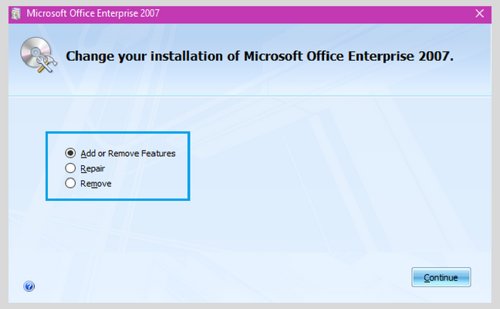Click the "Remove" option label text

pyautogui.click(x=96, y=184)
